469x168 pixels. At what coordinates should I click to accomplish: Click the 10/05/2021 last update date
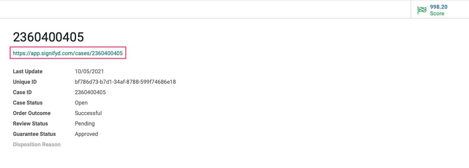pyautogui.click(x=89, y=72)
